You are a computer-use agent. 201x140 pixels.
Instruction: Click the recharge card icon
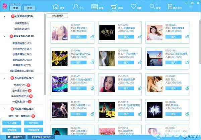pos(94,7)
